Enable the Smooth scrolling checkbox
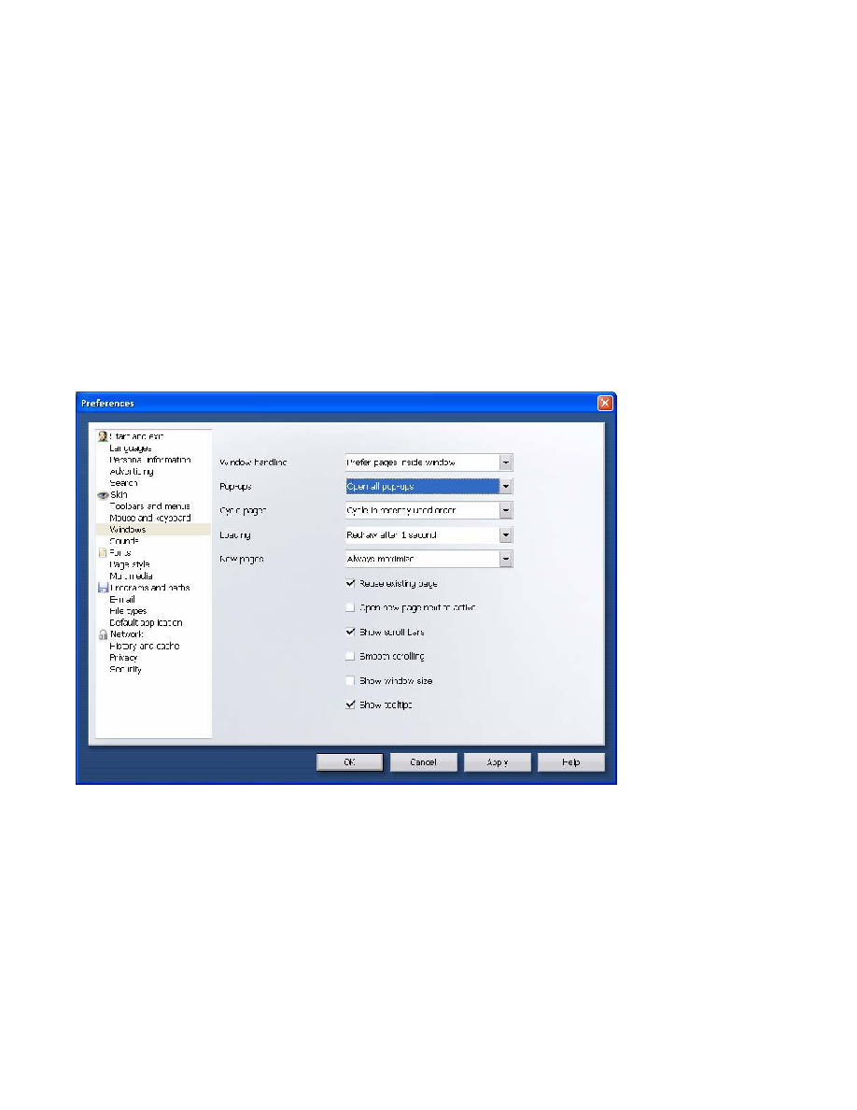Screen dimensions: 857x1110 pyautogui.click(x=350, y=656)
